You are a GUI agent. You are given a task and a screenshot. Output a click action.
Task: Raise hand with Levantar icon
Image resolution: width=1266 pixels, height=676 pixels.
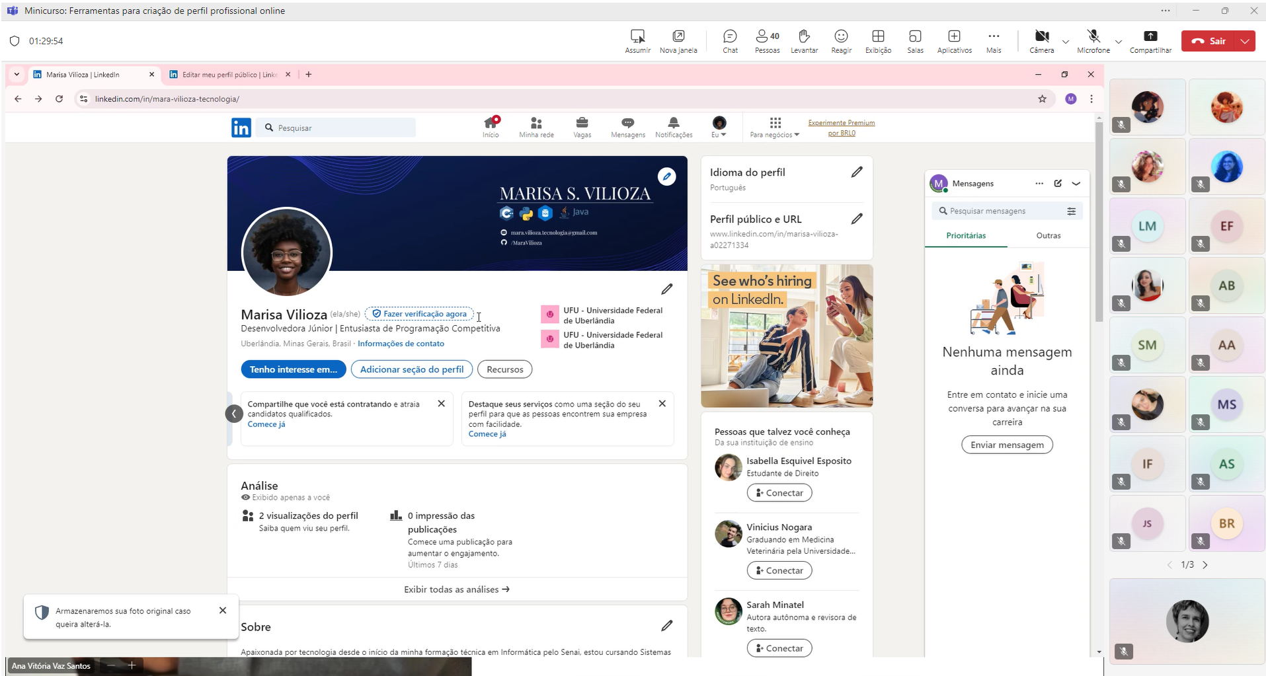click(x=804, y=41)
